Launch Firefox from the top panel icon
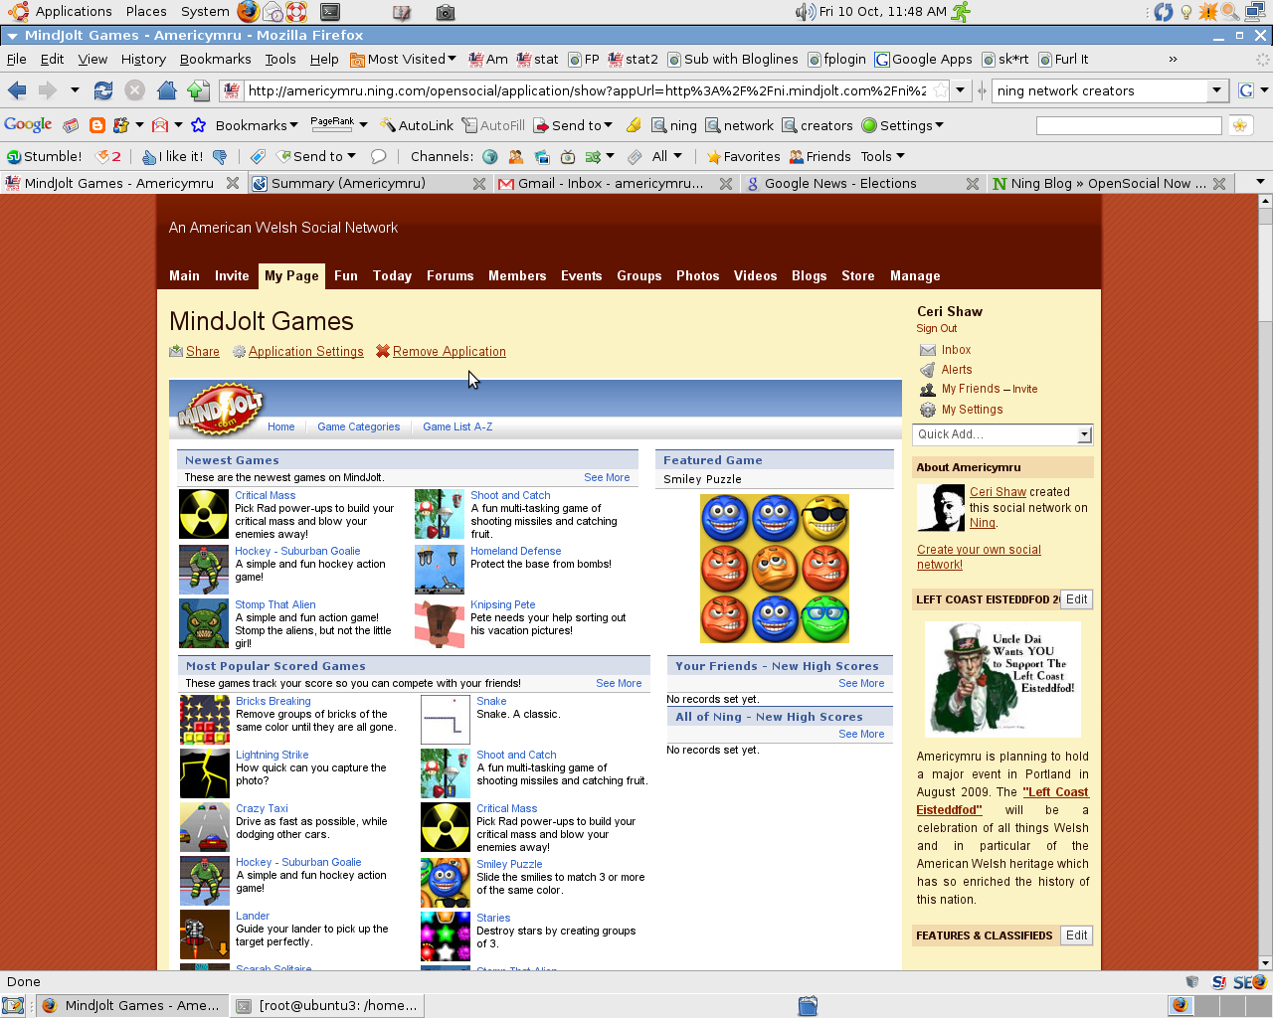This screenshot has height=1018, width=1273. click(249, 12)
